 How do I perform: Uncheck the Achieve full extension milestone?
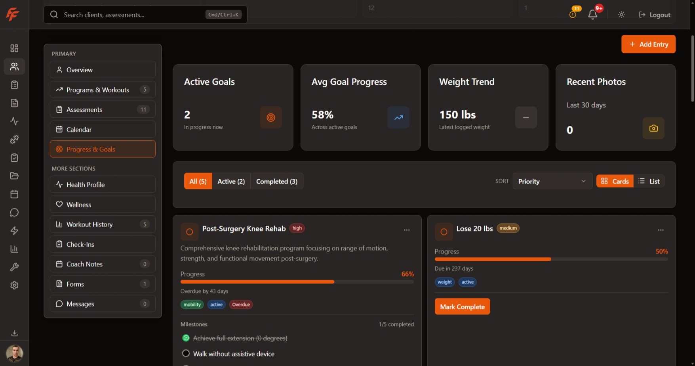186,338
